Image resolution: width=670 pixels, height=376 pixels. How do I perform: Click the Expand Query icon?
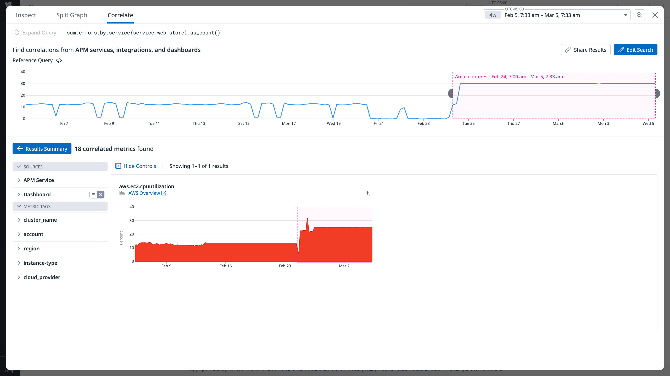pos(17,32)
